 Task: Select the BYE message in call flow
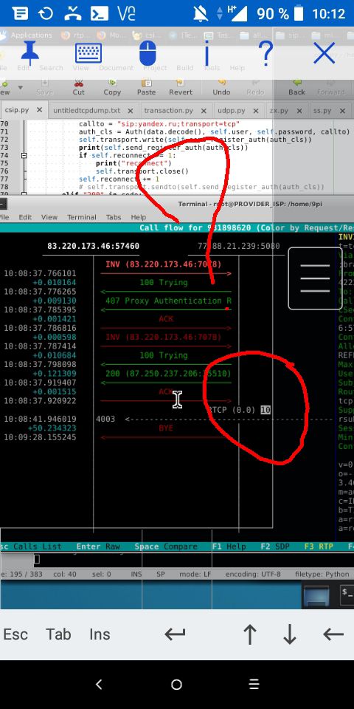(x=166, y=428)
